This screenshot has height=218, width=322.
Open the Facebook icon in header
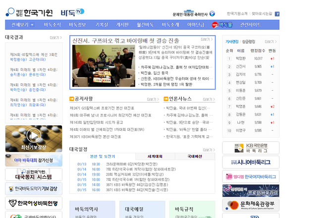pyautogui.click(x=277, y=14)
